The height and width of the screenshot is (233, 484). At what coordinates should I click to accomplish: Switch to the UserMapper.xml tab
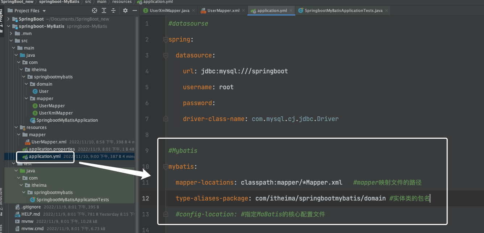point(223,10)
